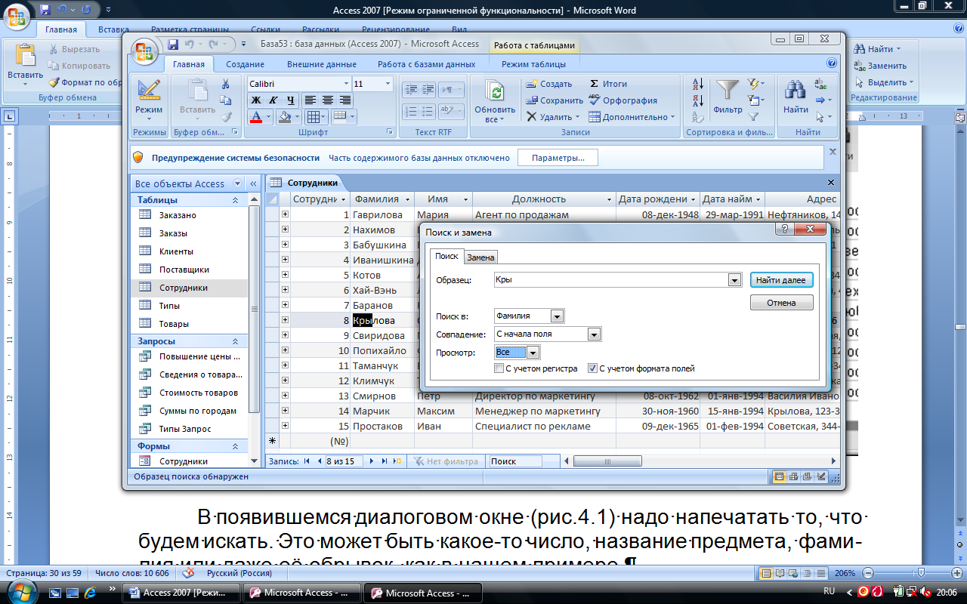Expand the row for Простаков record
This screenshot has height=604, width=967.
tap(285, 426)
